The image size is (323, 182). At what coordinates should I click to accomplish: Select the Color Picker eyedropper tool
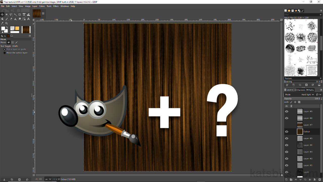click(2, 23)
